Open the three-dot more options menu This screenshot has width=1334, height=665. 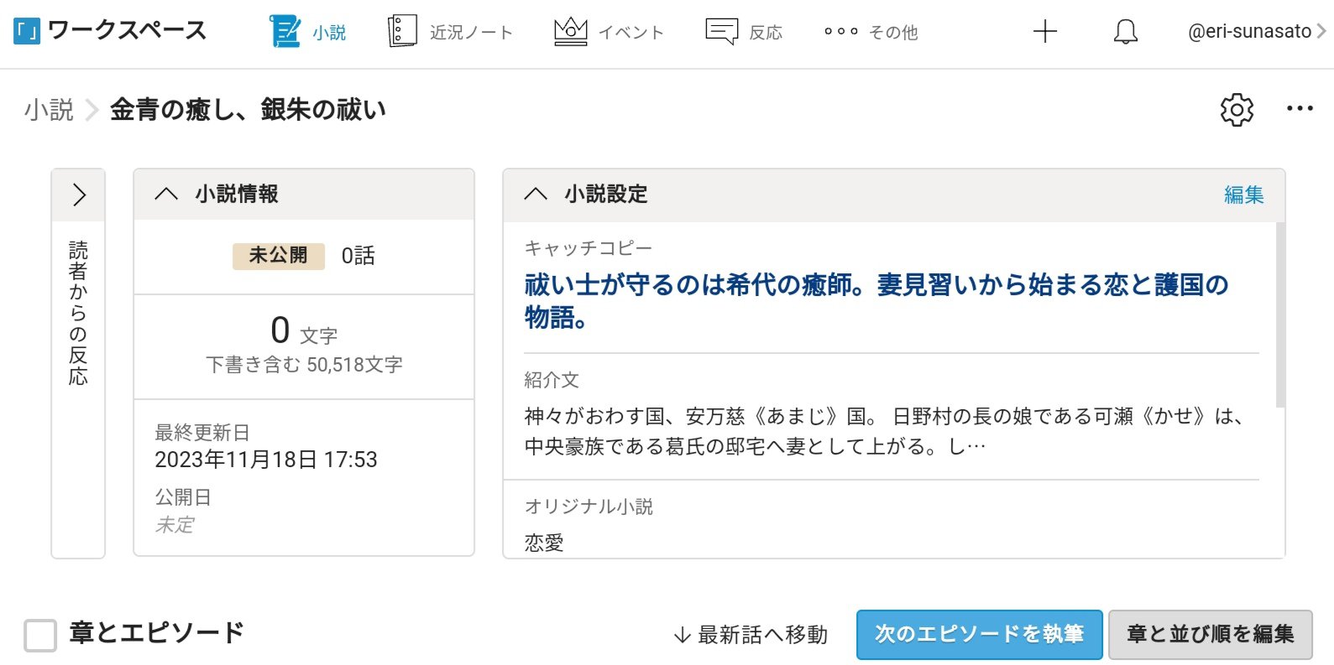click(1299, 109)
